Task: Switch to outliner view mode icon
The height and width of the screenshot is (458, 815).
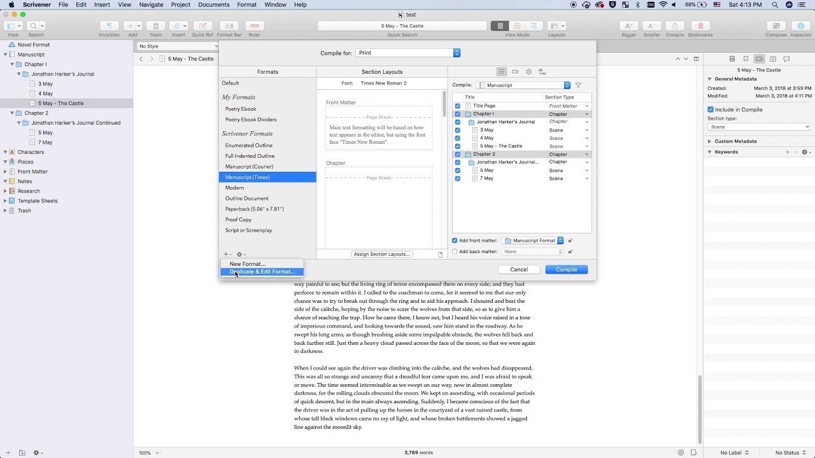Action: tap(534, 26)
